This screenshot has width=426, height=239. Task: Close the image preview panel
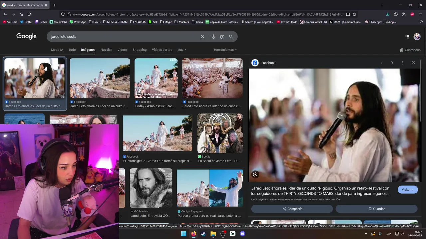click(414, 63)
